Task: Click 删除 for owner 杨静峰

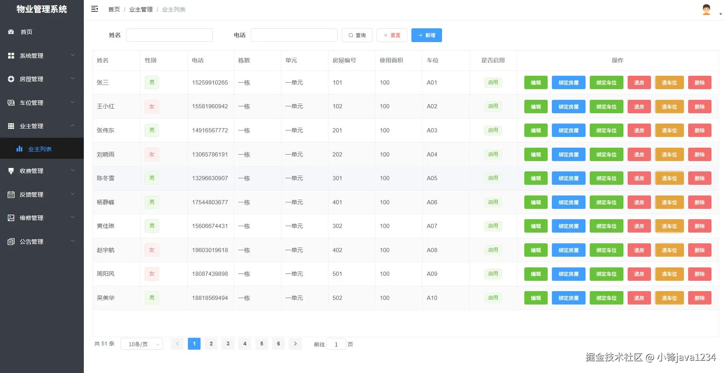Action: point(700,202)
